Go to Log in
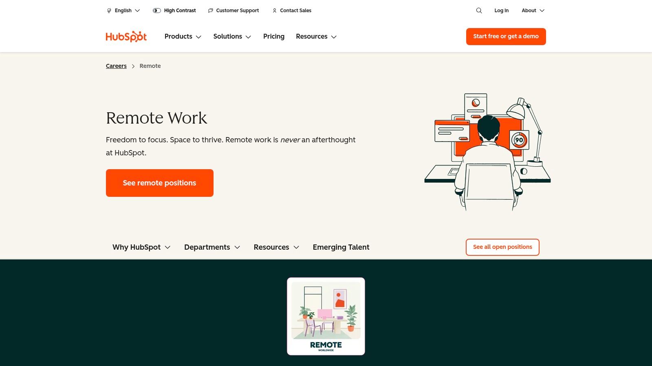Image resolution: width=652 pixels, height=366 pixels. coord(501,11)
